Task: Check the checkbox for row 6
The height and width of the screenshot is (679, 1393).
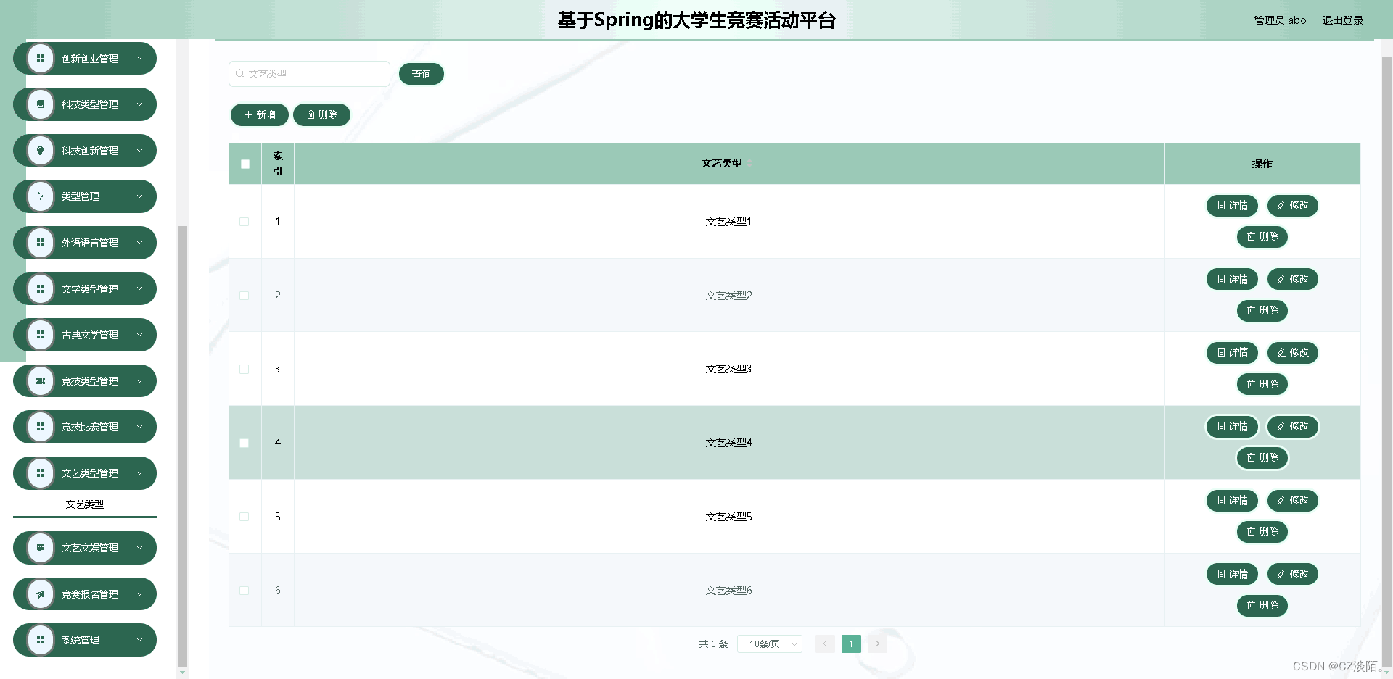Action: pyautogui.click(x=245, y=591)
